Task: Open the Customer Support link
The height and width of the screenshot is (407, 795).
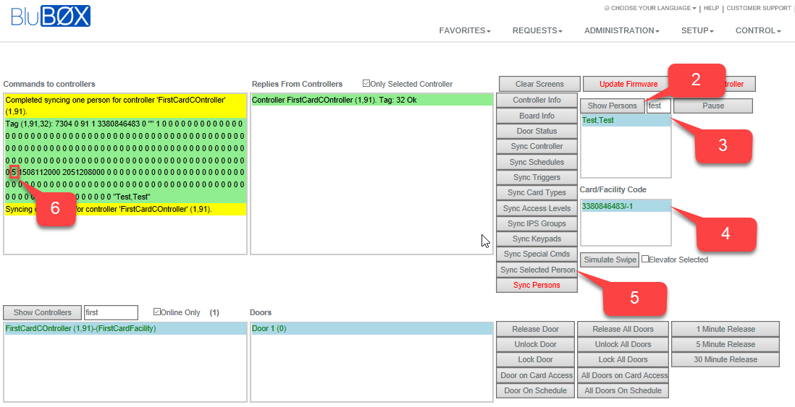Action: tap(759, 9)
